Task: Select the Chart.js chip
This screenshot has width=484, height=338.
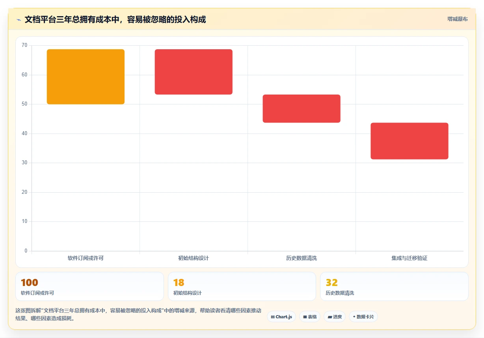Action: pyautogui.click(x=281, y=317)
